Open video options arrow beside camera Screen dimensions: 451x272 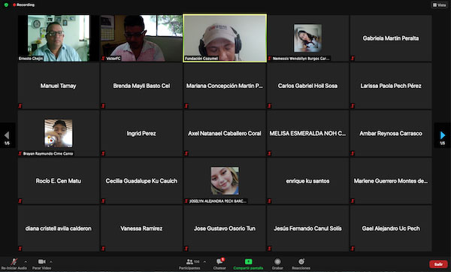coord(51,261)
